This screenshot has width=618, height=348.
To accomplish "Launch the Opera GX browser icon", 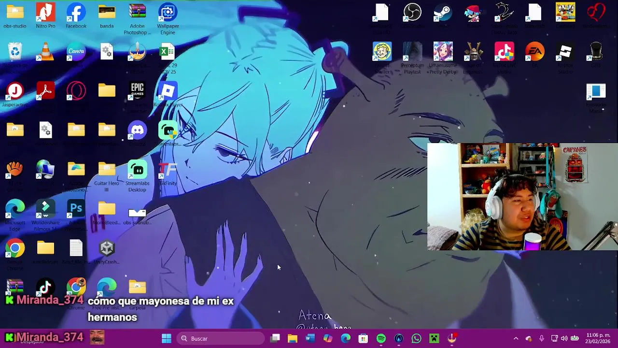I will (76, 91).
